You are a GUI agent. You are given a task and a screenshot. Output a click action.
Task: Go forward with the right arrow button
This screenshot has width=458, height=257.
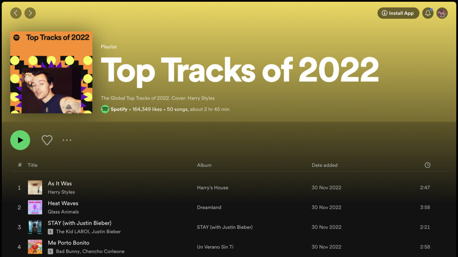click(30, 13)
